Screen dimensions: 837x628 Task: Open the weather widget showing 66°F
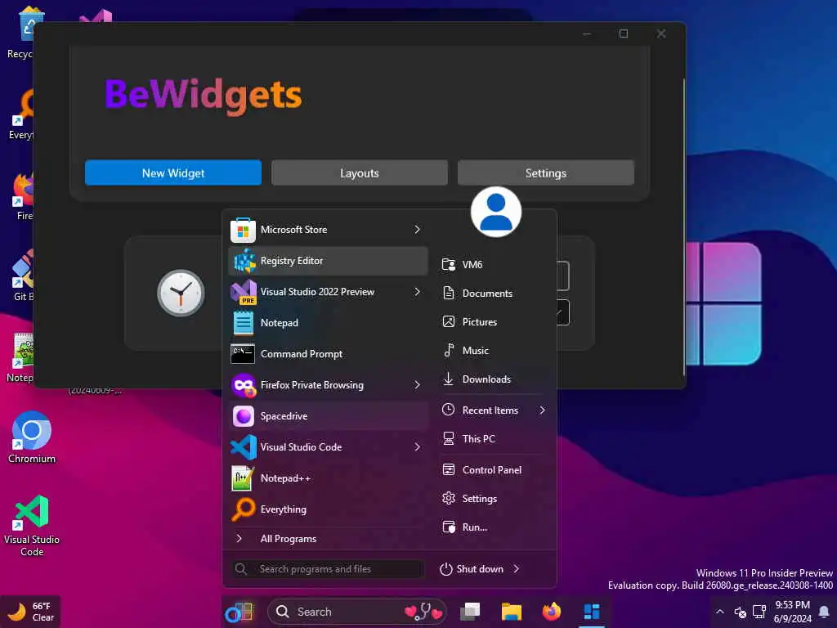click(x=30, y=612)
